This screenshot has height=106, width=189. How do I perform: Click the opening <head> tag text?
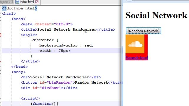tap(18, 19)
